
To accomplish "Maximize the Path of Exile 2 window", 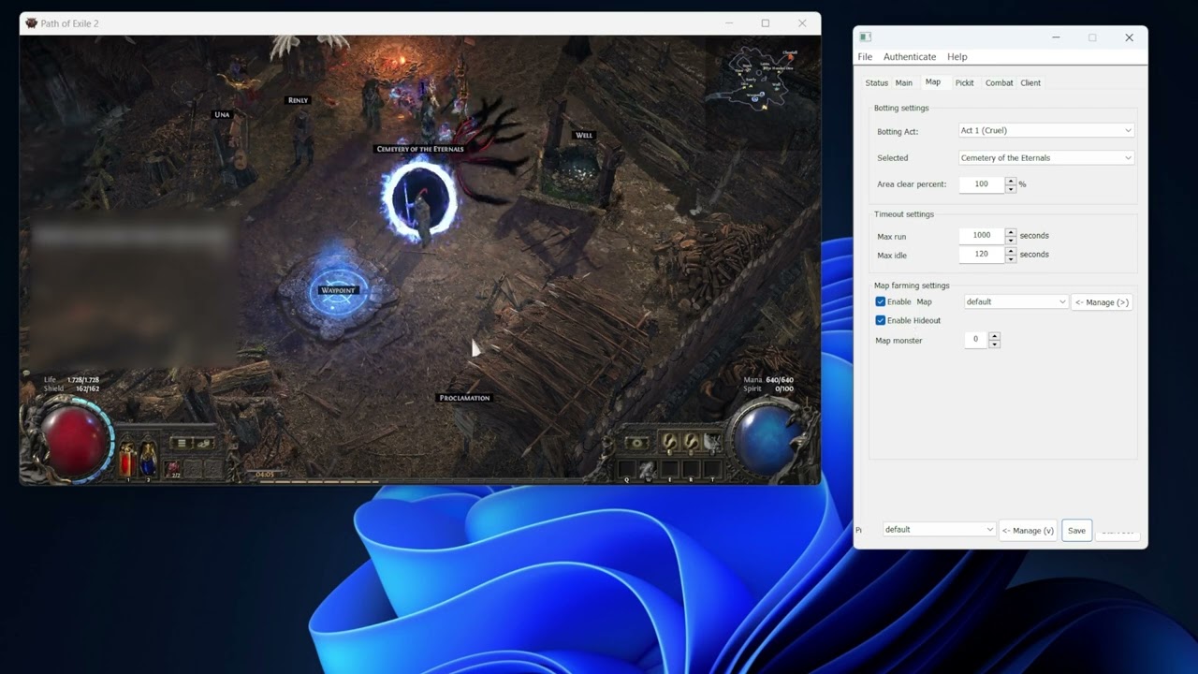I will point(765,23).
